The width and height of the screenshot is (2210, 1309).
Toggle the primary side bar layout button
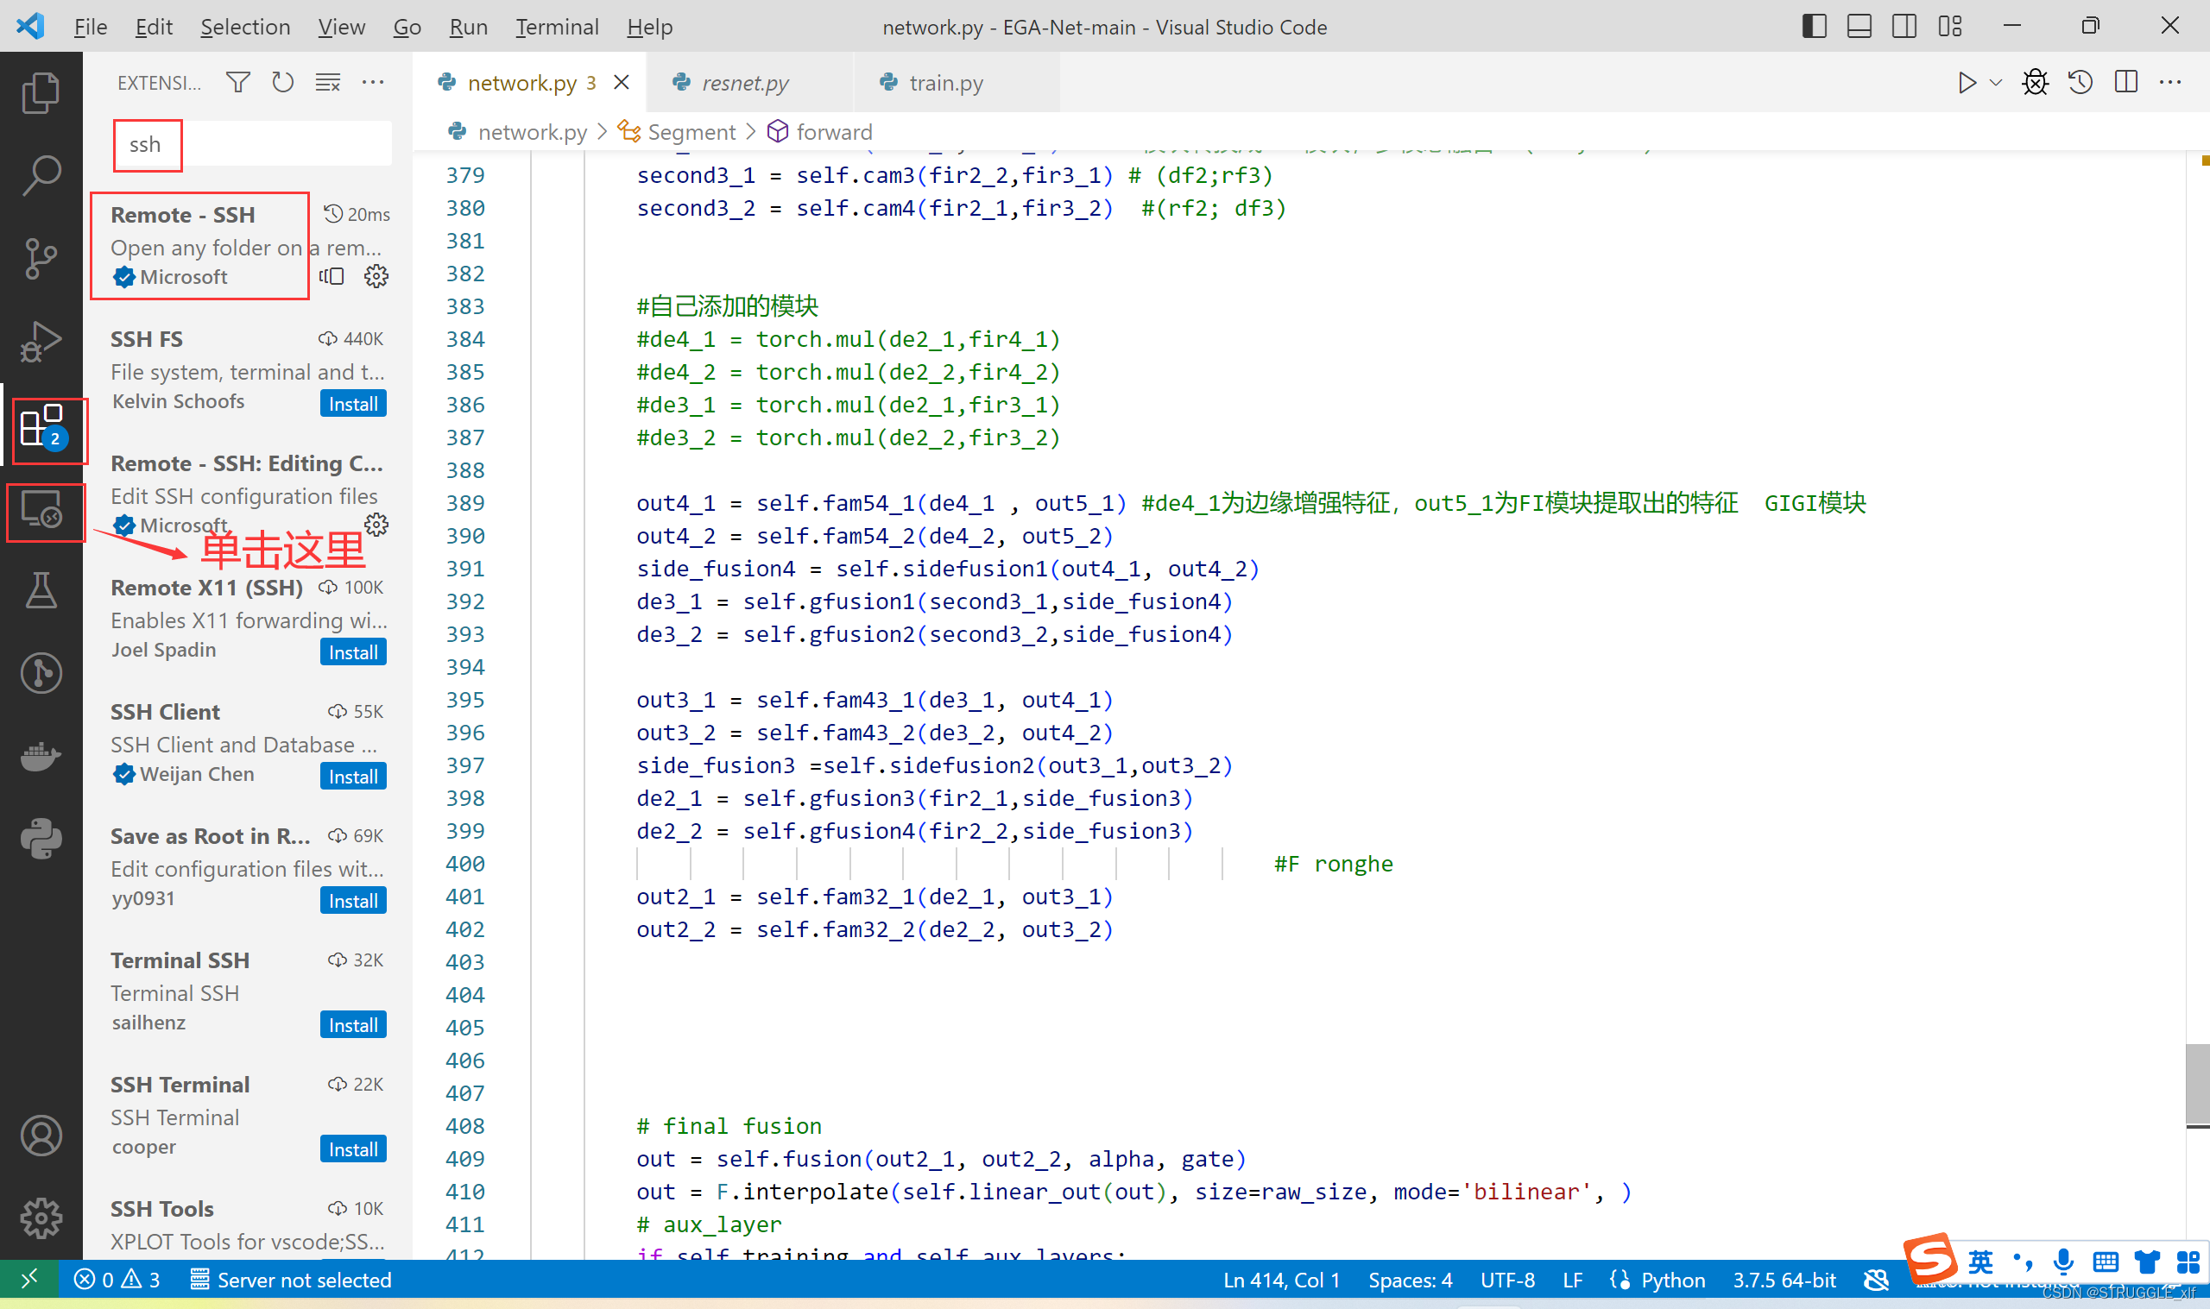[1814, 27]
